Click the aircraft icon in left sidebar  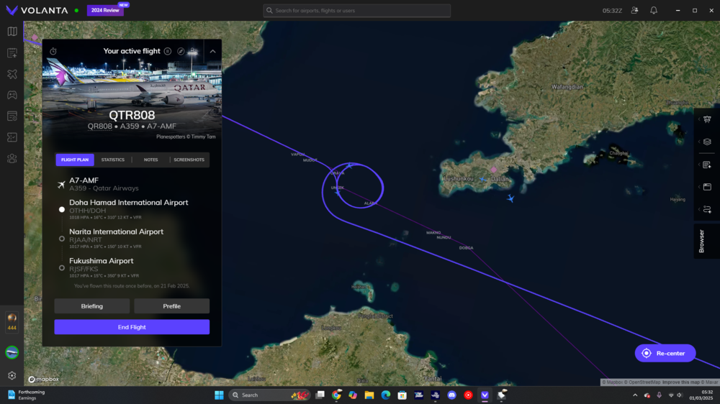(12, 74)
